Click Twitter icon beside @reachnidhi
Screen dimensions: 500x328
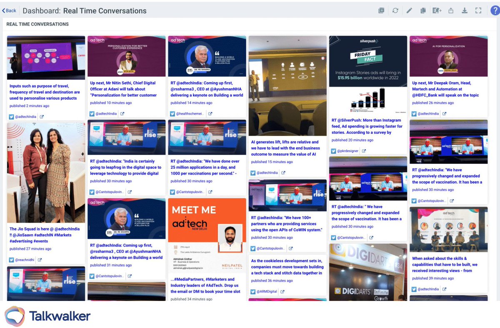[12, 260]
